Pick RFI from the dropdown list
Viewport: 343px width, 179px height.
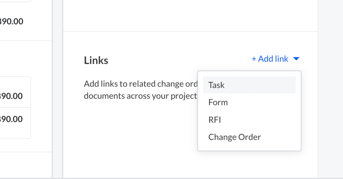coord(215,120)
